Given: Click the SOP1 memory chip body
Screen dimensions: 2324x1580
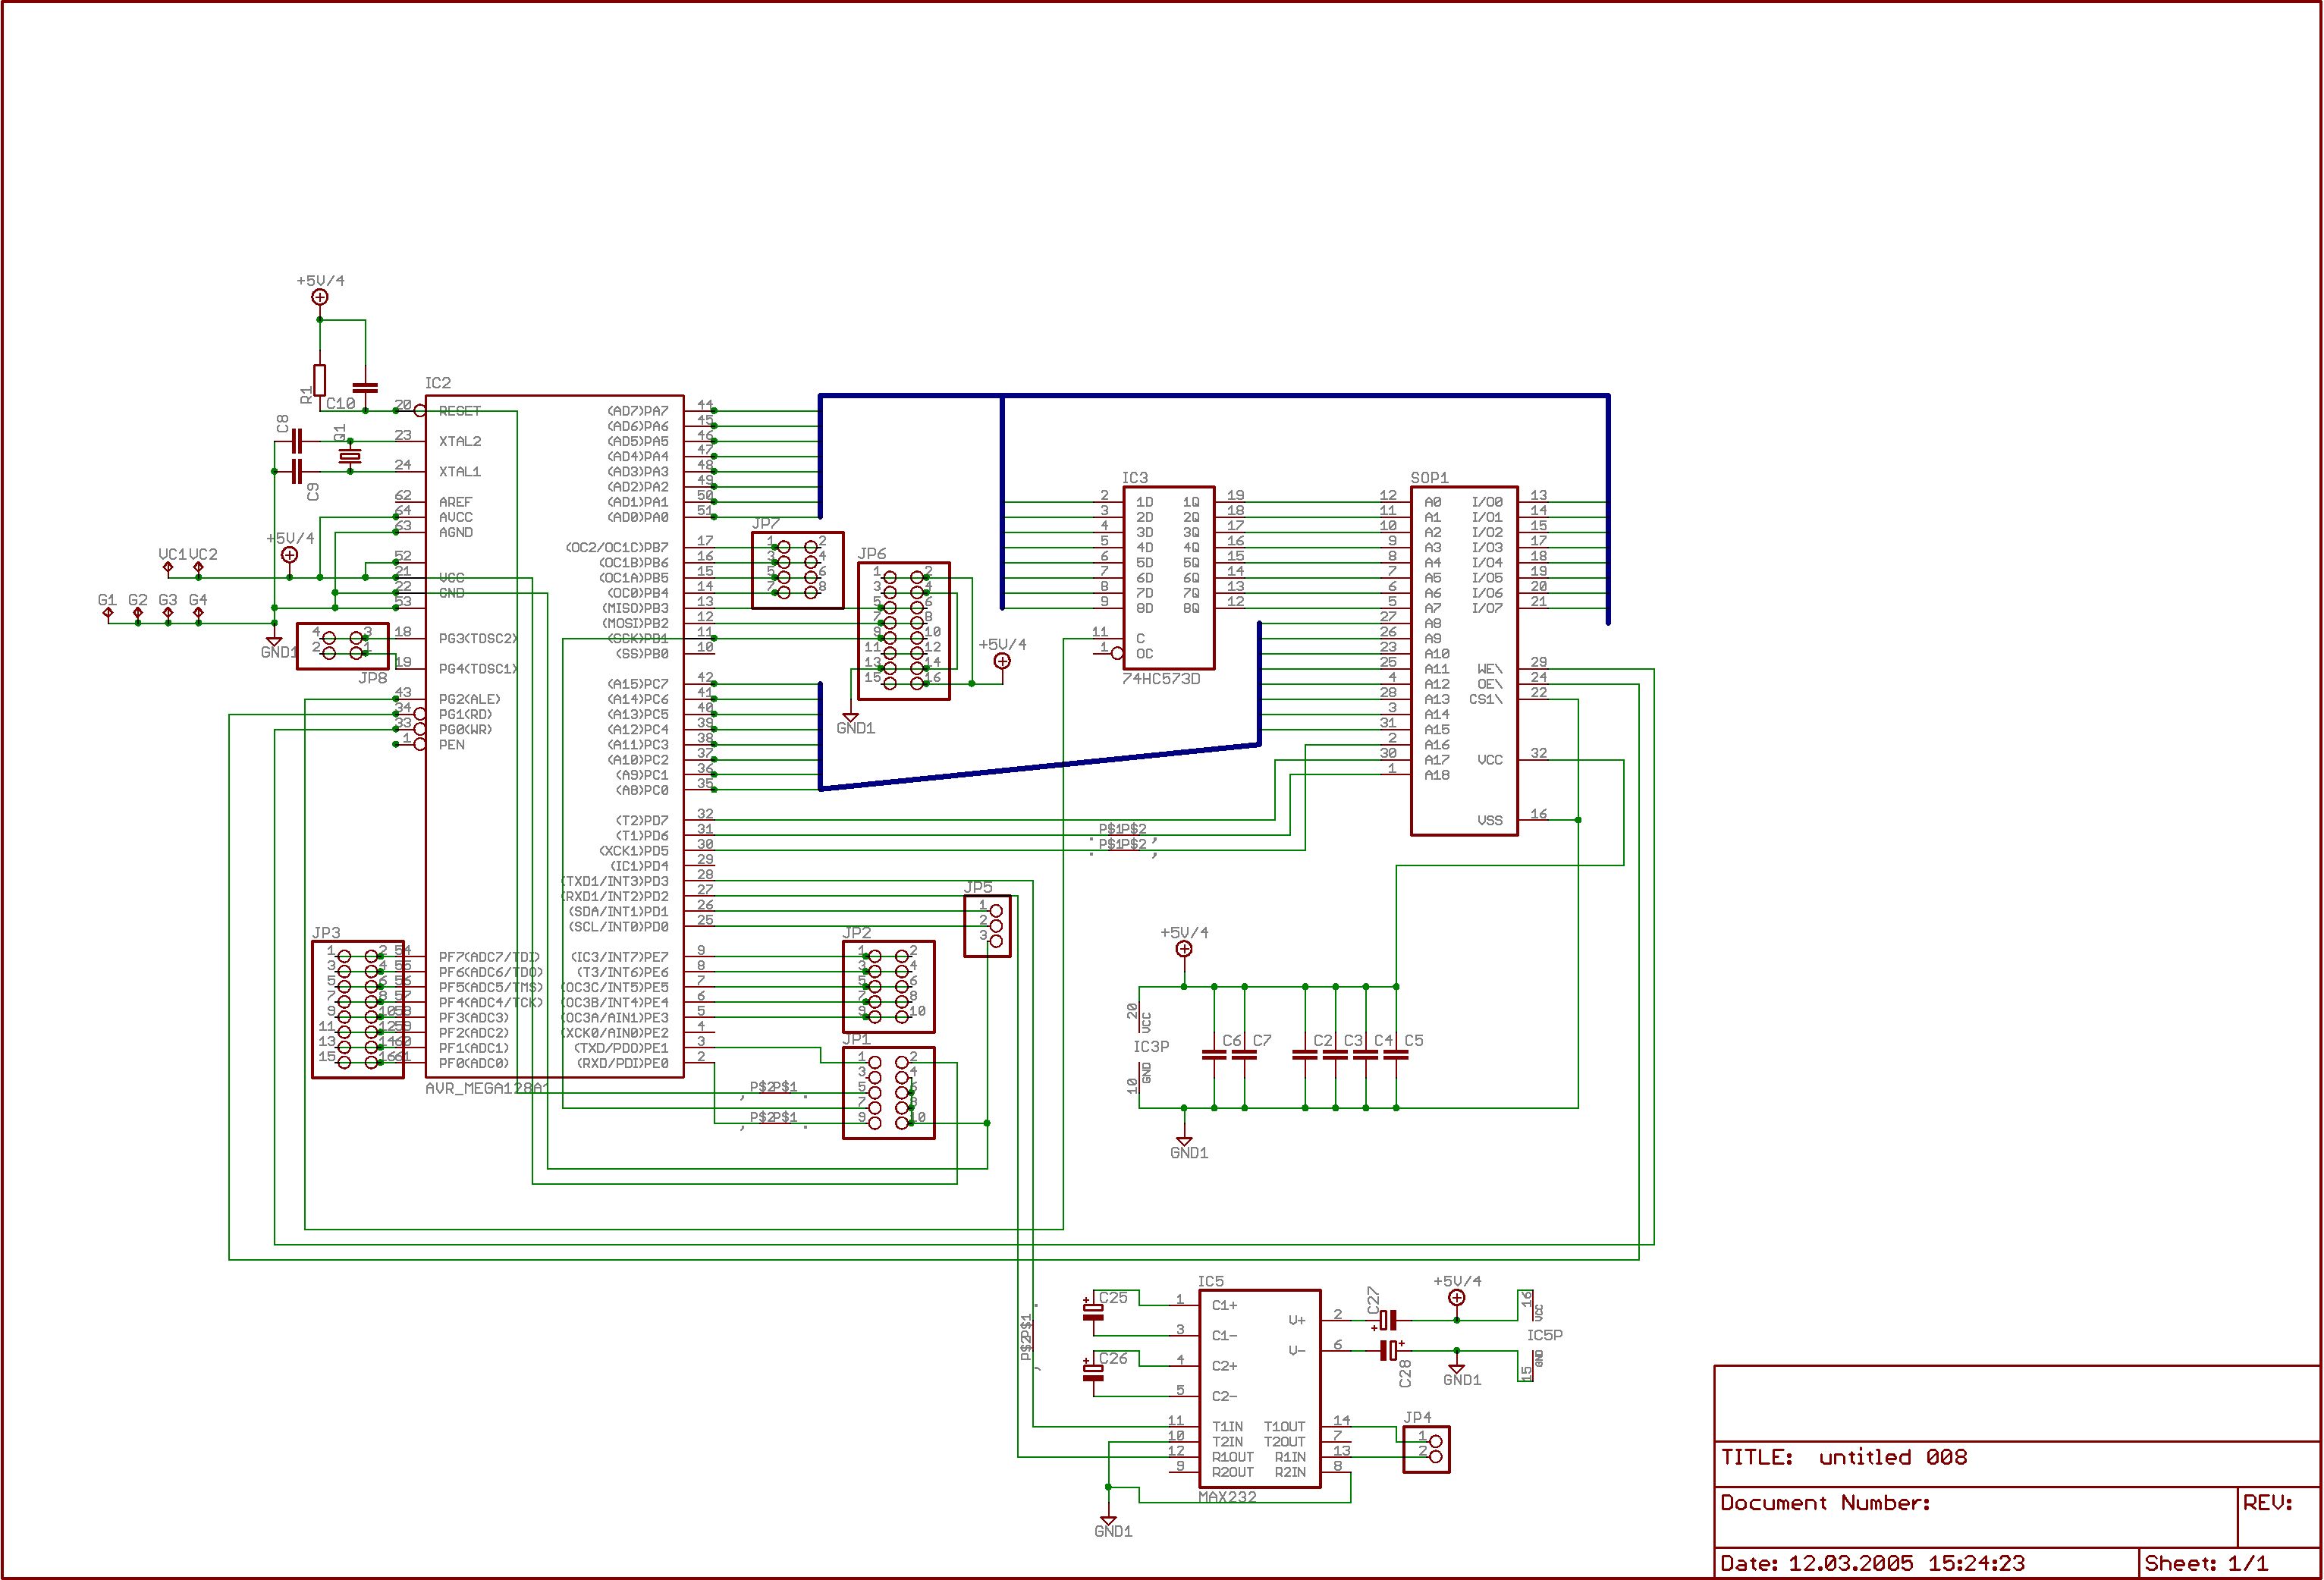Looking at the screenshot, I should tap(1463, 660).
